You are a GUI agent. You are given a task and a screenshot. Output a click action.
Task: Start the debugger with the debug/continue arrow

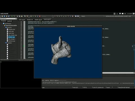(55, 16)
